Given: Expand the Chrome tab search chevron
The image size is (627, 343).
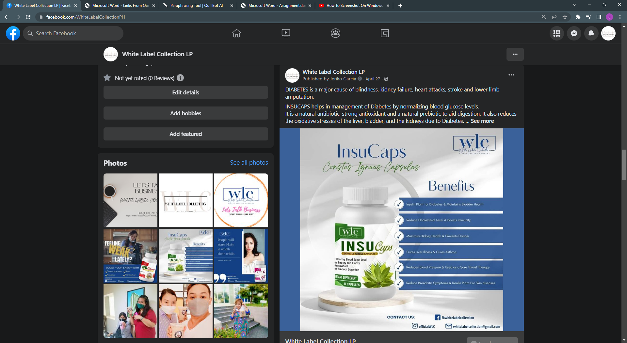Looking at the screenshot, I should click(x=574, y=5).
